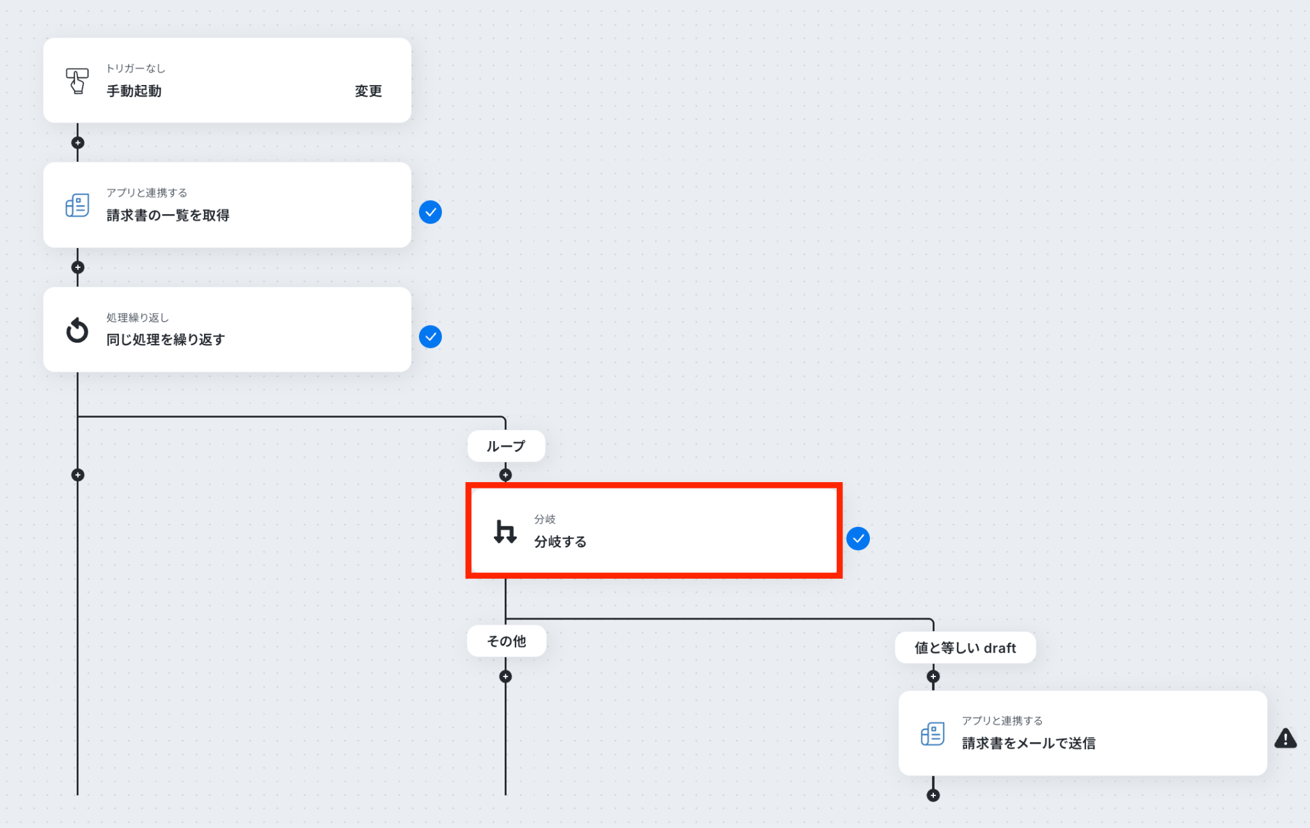
Task: Click plus node under 値と等しい draft label
Action: click(933, 676)
